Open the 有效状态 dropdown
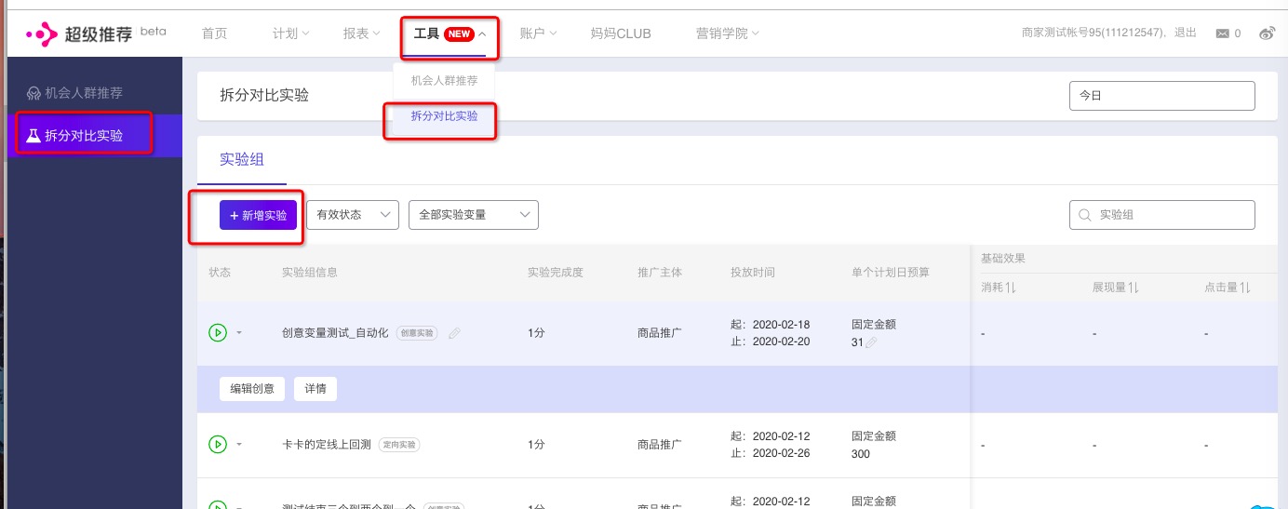Image resolution: width=1288 pixels, height=509 pixels. [353, 215]
